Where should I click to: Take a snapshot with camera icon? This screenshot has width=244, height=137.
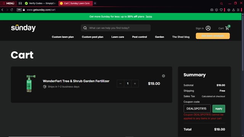[x=212, y=10]
